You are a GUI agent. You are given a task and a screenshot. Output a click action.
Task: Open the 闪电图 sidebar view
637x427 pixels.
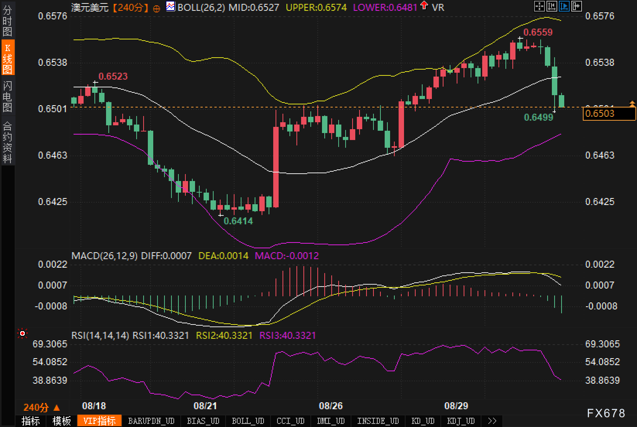coord(7,96)
